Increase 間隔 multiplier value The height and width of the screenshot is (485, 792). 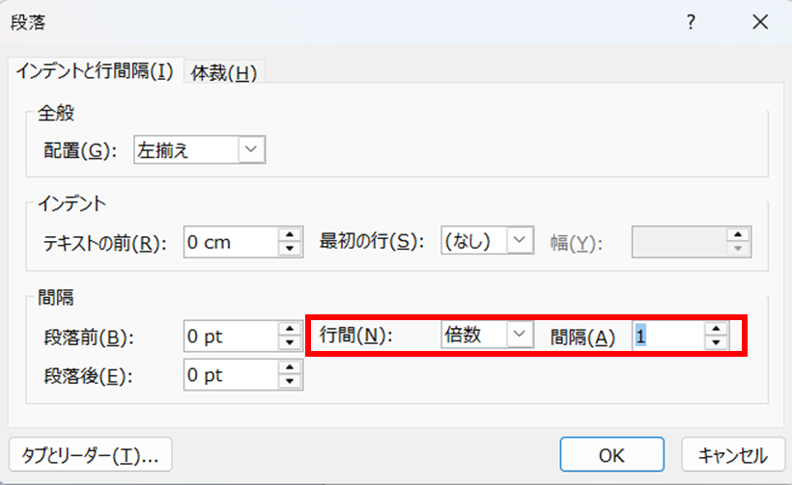(x=716, y=329)
